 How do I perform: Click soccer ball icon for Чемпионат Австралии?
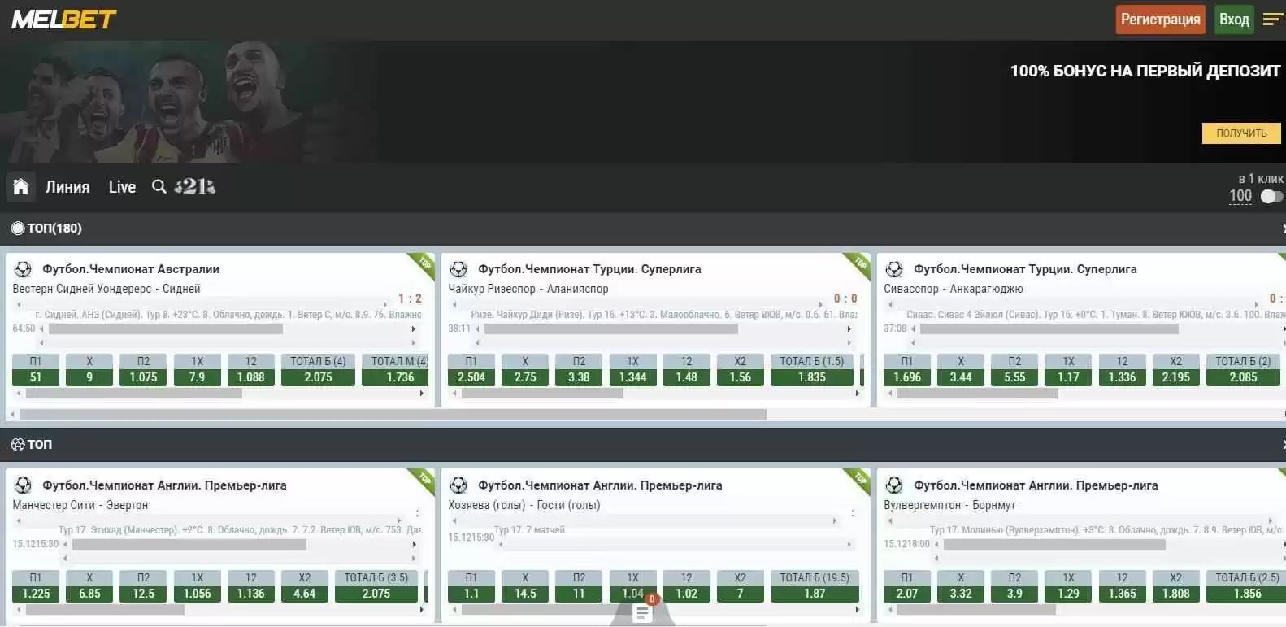click(23, 269)
